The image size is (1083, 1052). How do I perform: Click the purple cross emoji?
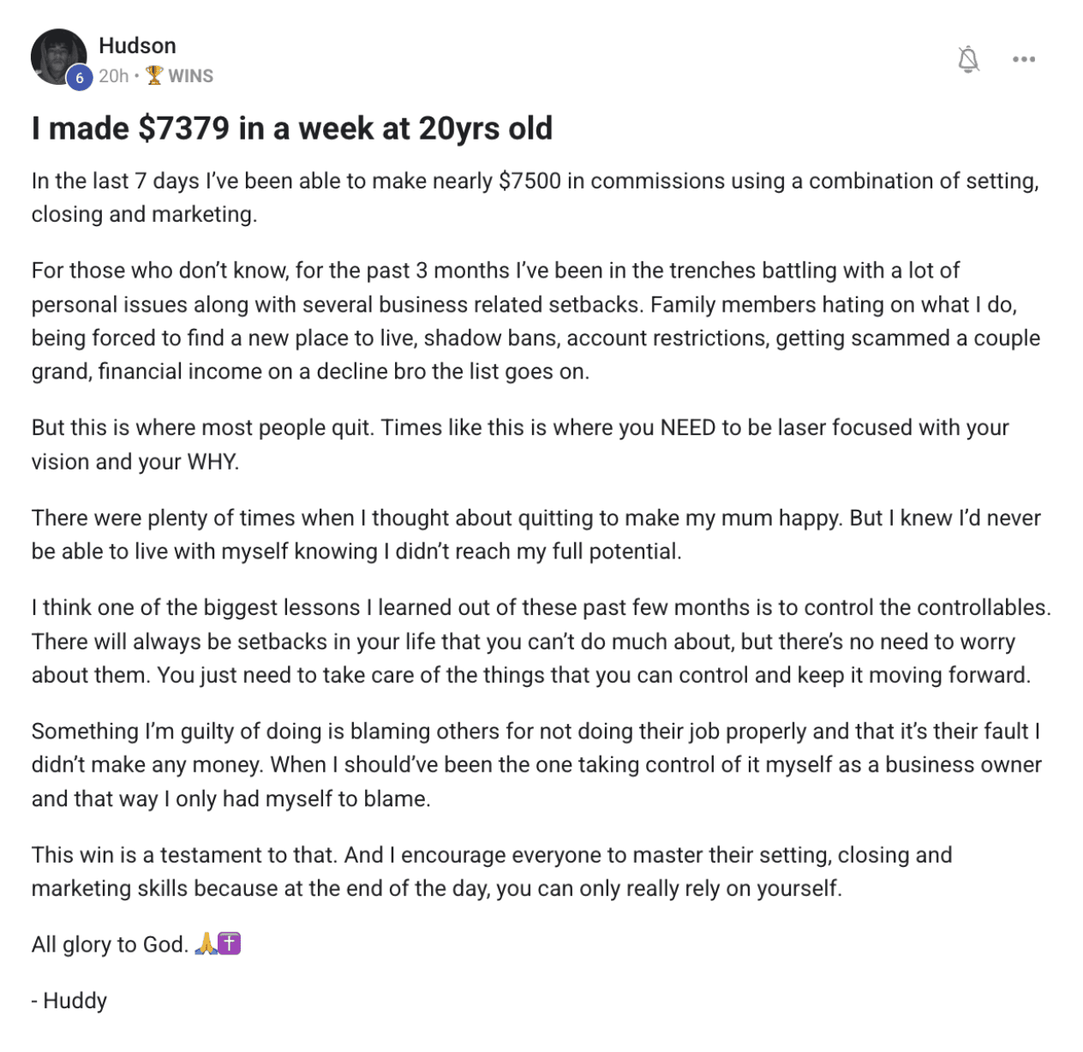pos(230,943)
